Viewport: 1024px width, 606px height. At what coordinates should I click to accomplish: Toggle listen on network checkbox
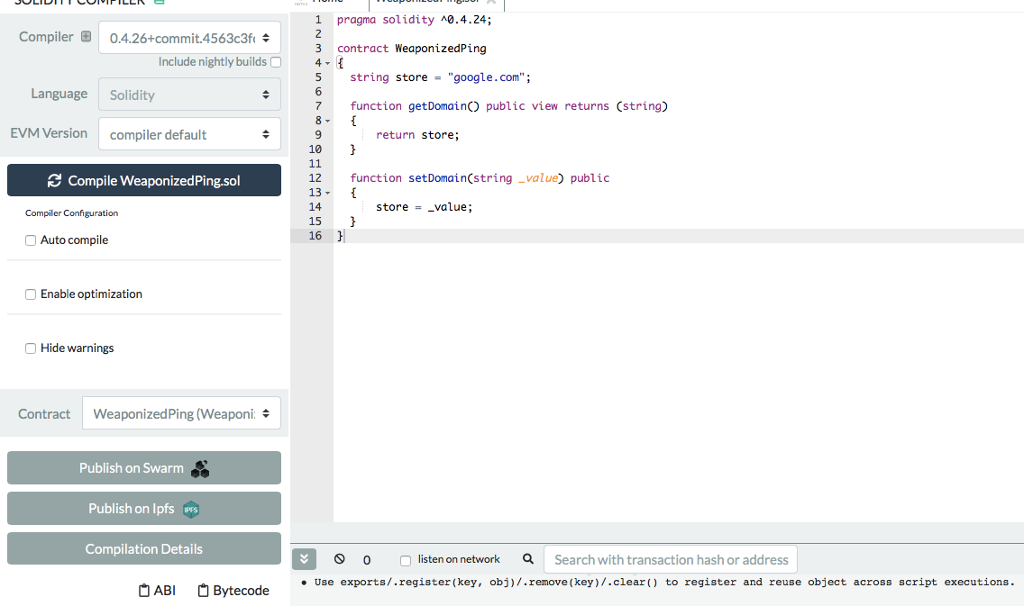[406, 560]
